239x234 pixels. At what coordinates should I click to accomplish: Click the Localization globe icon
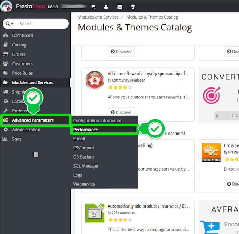click(6, 101)
